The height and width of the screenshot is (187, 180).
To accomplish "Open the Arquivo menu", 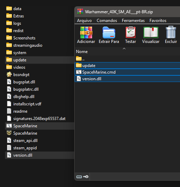I will click(x=84, y=21).
